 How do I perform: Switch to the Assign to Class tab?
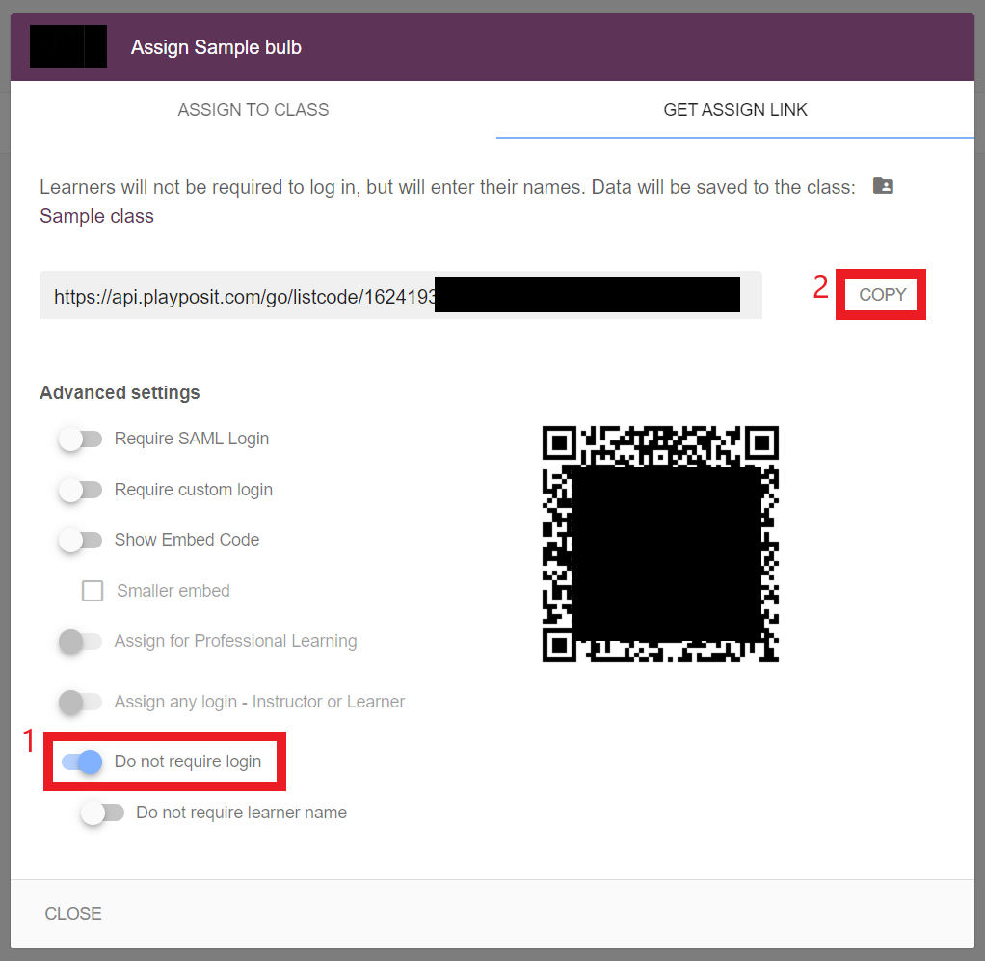click(253, 109)
